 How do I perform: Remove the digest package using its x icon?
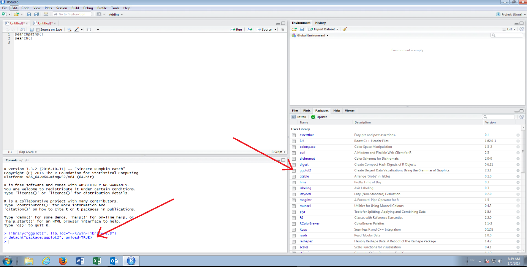pos(518,165)
